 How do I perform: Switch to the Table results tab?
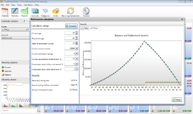(x=85, y=28)
